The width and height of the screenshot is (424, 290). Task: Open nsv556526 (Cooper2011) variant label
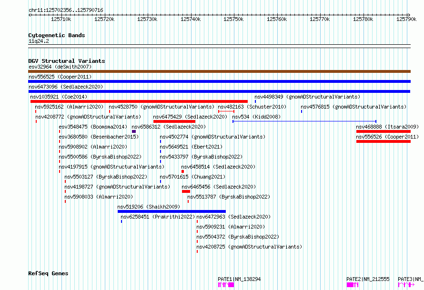387,137
